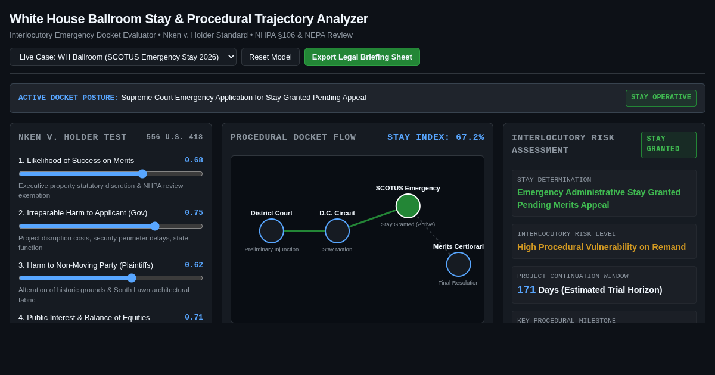Select the green SCOTUS Emergency node
715x375 pixels.
pos(408,206)
